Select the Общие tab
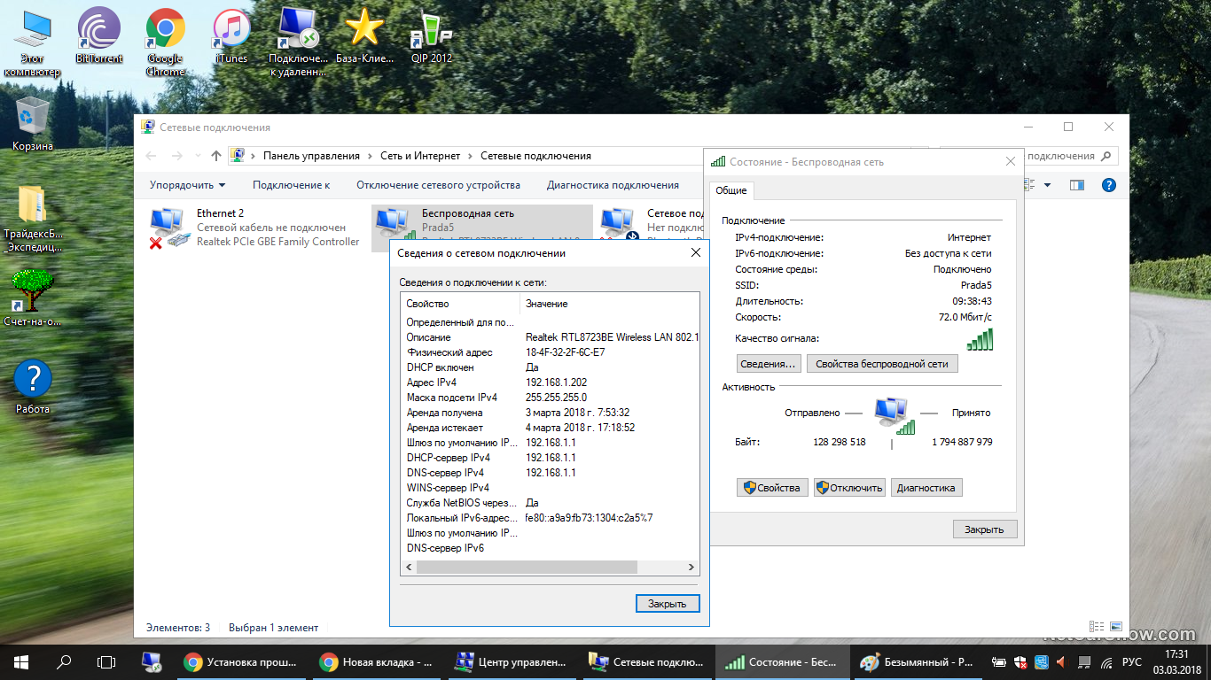 pyautogui.click(x=731, y=190)
